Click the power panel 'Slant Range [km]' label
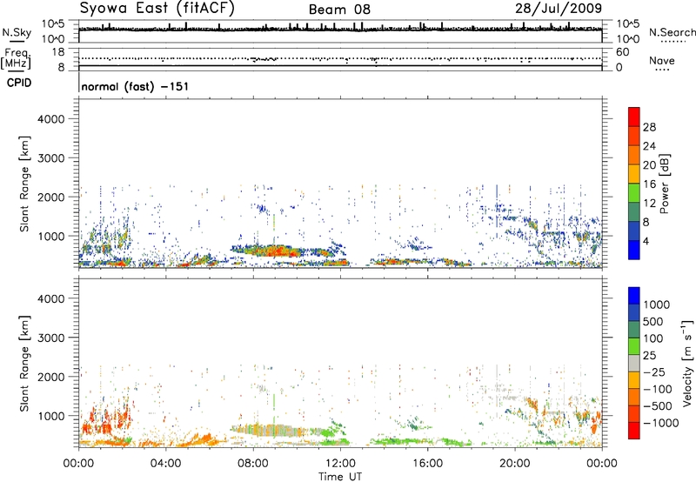Viewport: 696px width, 482px height. click(x=24, y=184)
